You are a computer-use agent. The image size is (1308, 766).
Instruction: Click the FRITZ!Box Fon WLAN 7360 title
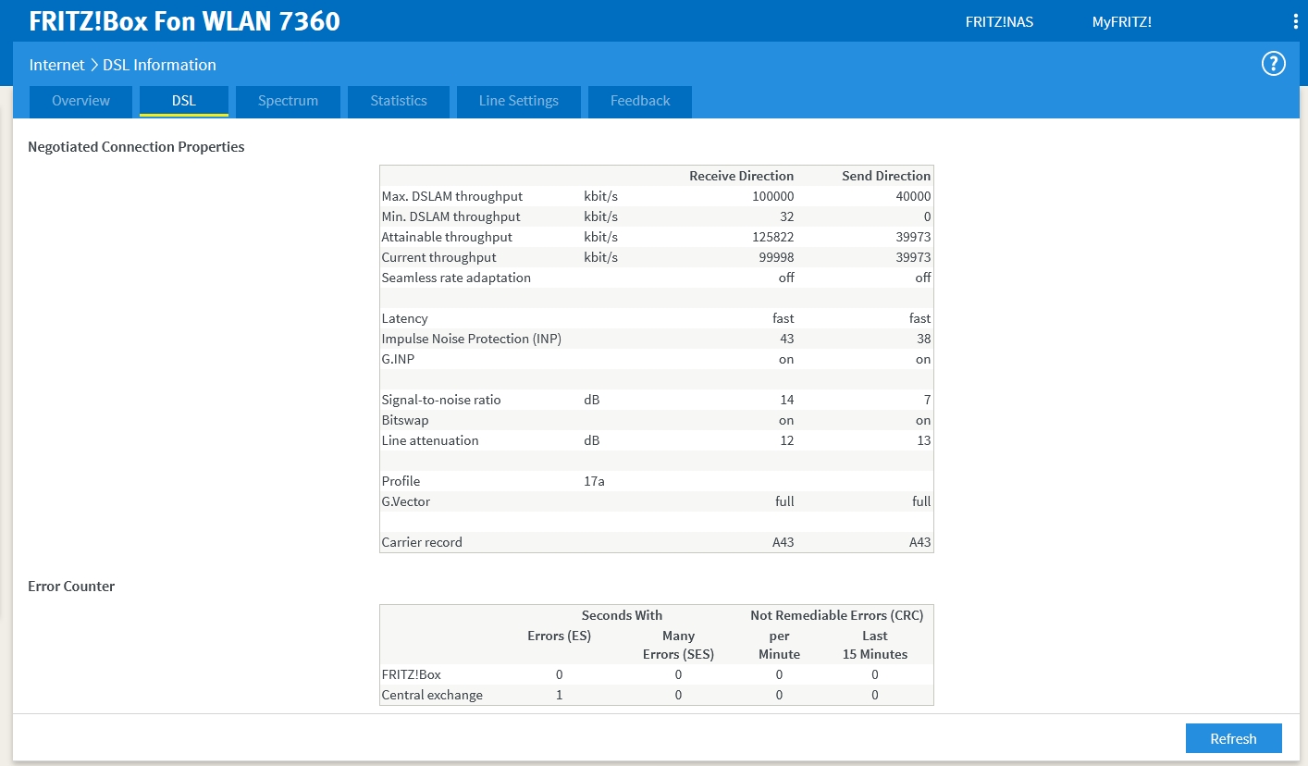[185, 21]
